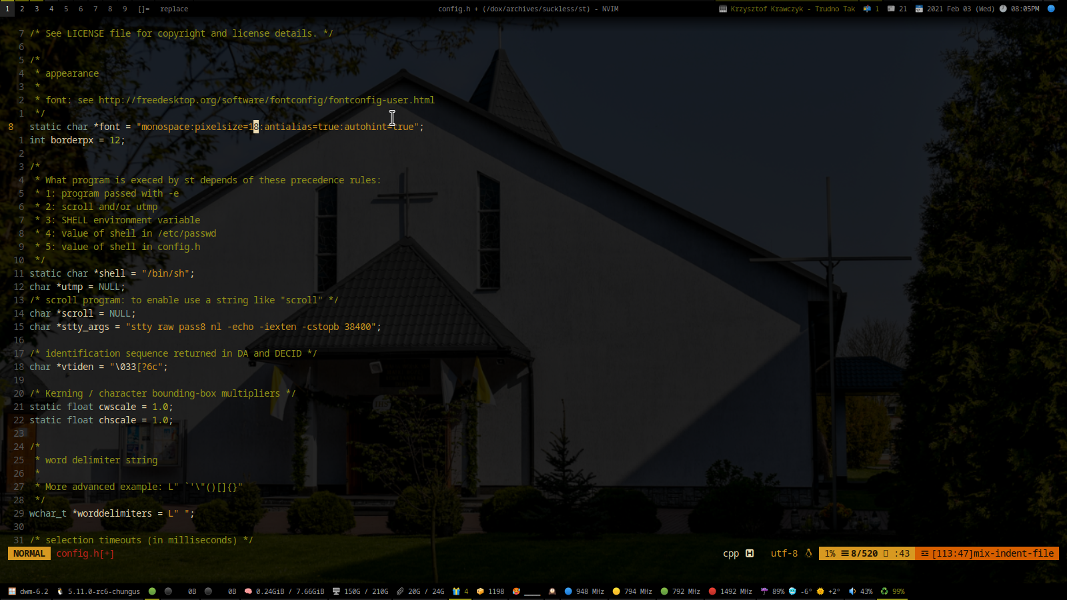Image resolution: width=1067 pixels, height=600 pixels.
Task: Click the green recycle battery icon
Action: [884, 591]
